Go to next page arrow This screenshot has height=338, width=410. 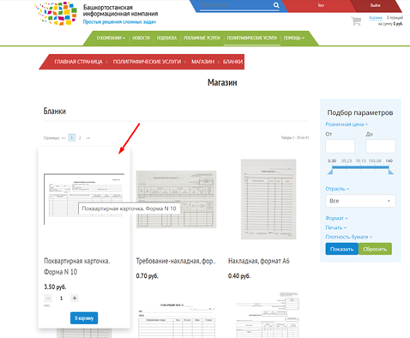[x=88, y=138]
